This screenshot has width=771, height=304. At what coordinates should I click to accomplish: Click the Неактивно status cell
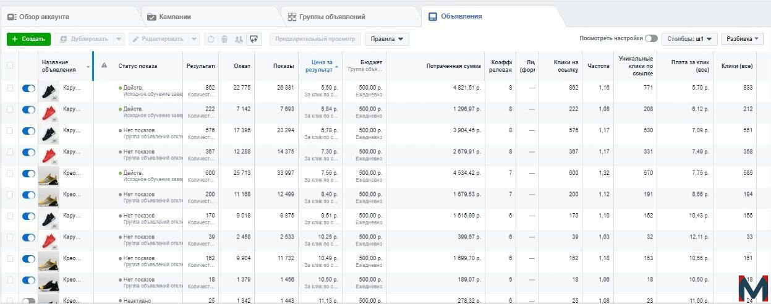click(137, 301)
